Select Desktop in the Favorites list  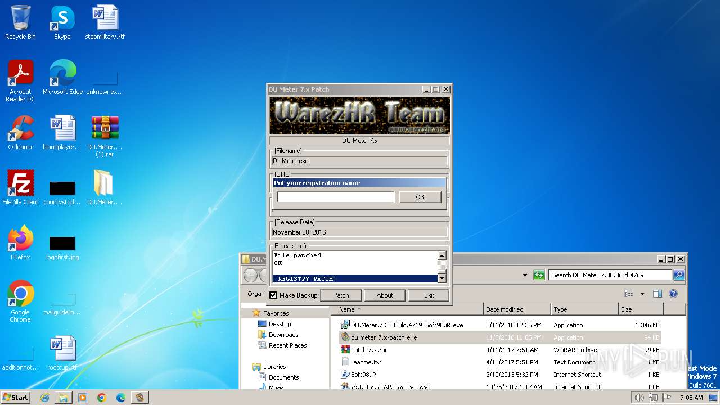[x=280, y=324]
